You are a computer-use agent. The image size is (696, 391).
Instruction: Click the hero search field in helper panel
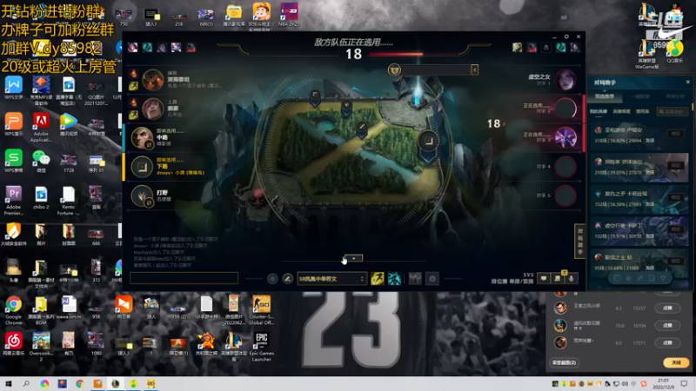coord(673,111)
